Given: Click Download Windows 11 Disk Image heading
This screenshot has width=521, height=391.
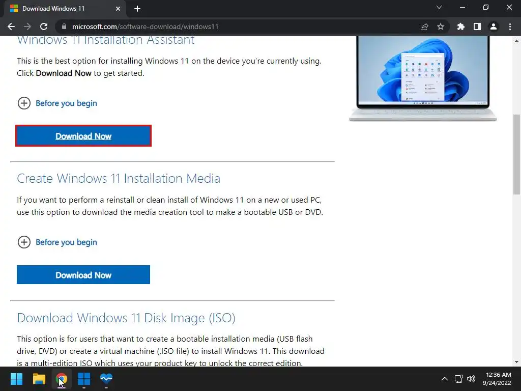Looking at the screenshot, I should point(126,318).
